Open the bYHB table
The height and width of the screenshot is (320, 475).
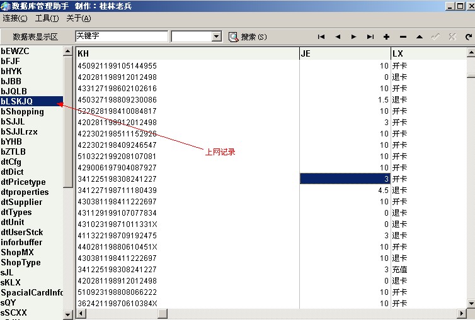tap(11, 141)
